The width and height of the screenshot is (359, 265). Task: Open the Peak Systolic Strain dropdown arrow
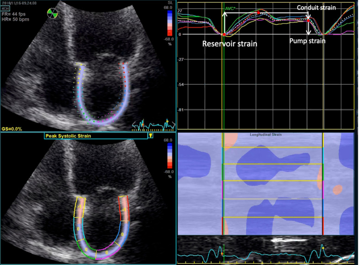[x=151, y=136]
